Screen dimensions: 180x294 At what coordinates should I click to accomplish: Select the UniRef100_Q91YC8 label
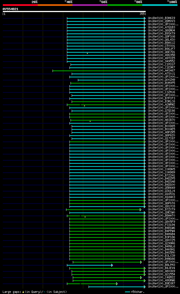coord(161,206)
